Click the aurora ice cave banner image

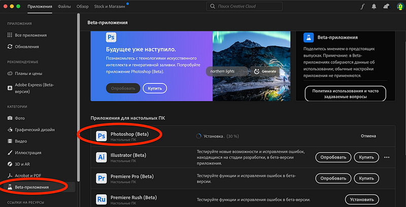[251, 66]
